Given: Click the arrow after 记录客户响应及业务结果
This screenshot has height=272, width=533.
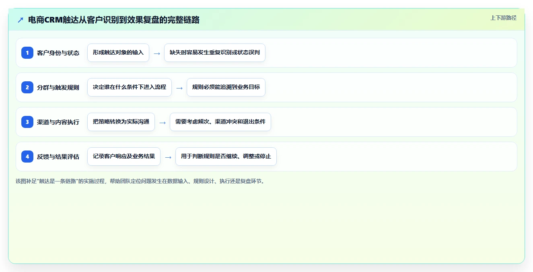Looking at the screenshot, I should [168, 157].
